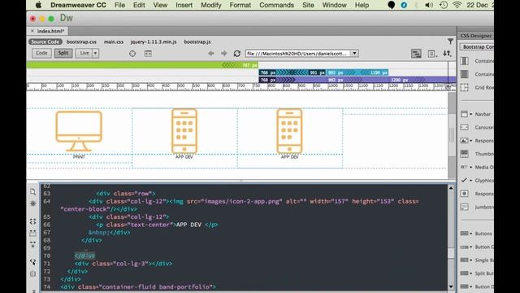Collapse full tag in code toolbar

(x=32, y=221)
